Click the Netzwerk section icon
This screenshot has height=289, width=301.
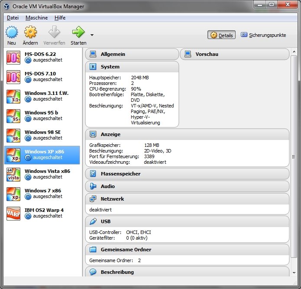tap(93, 199)
